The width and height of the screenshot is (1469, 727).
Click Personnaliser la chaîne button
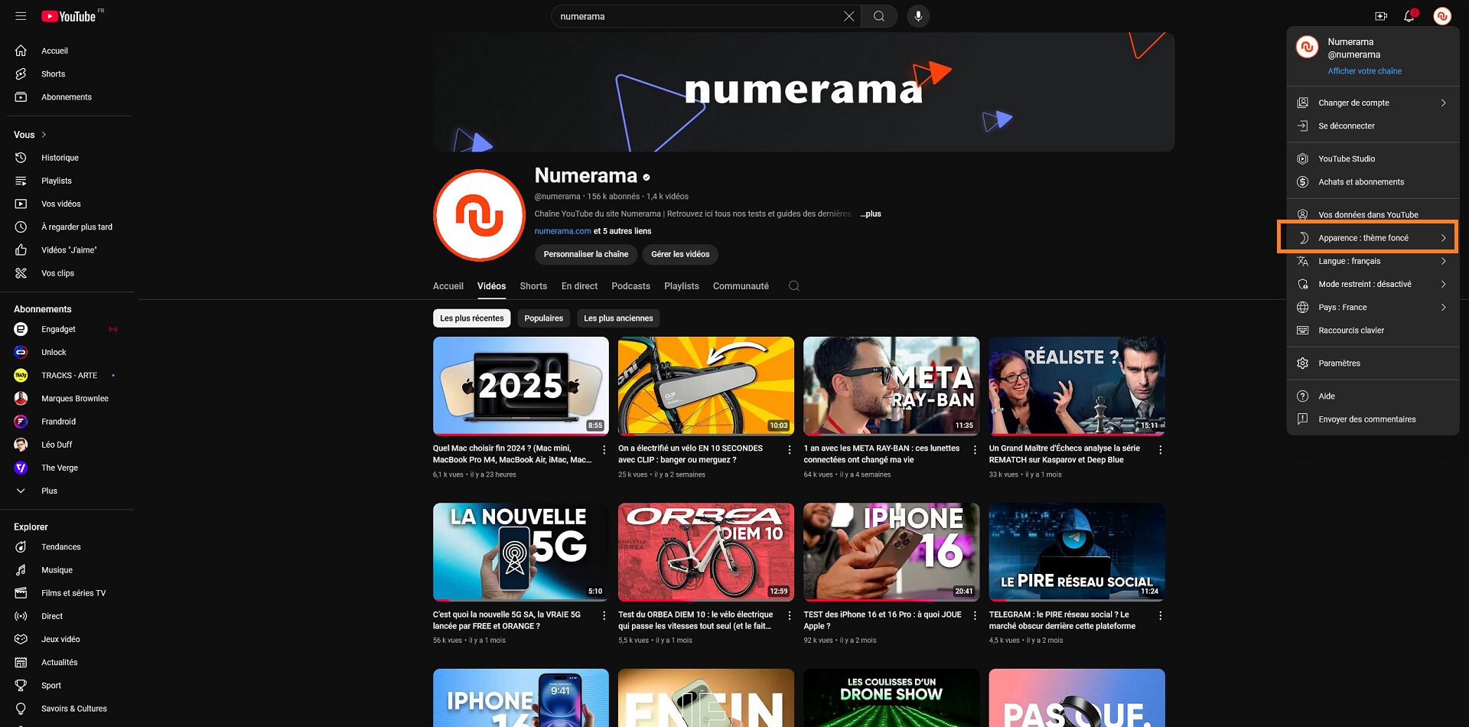(x=585, y=254)
